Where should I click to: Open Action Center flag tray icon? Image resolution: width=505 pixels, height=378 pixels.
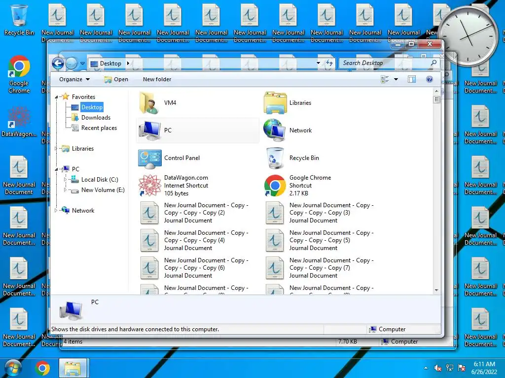(462, 368)
